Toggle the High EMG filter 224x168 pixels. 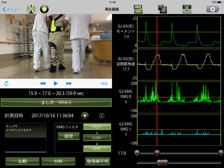(x=97, y=127)
